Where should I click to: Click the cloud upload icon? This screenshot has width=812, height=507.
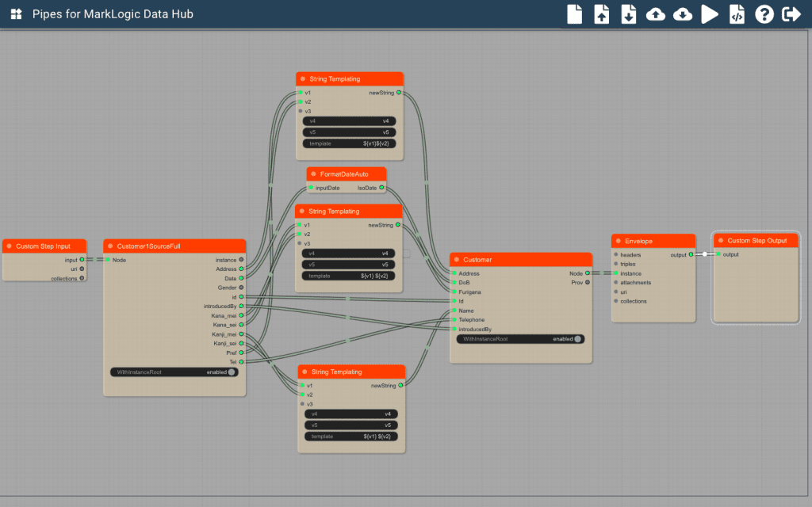656,14
